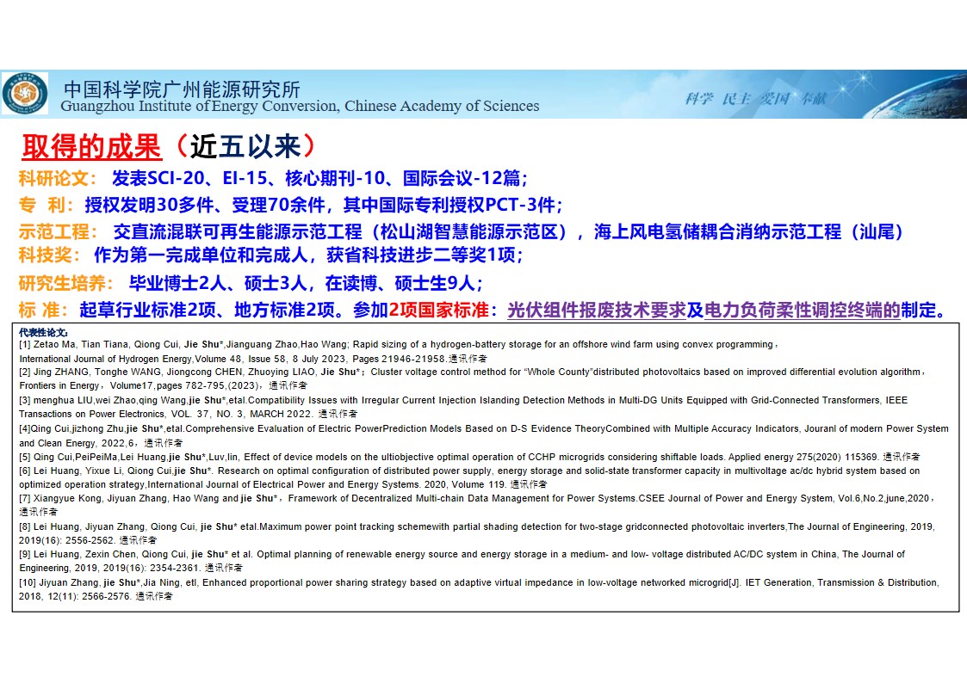Open the 电力负荷柔性调控终端 underlined link
The width and height of the screenshot is (967, 683).
pyautogui.click(x=802, y=310)
